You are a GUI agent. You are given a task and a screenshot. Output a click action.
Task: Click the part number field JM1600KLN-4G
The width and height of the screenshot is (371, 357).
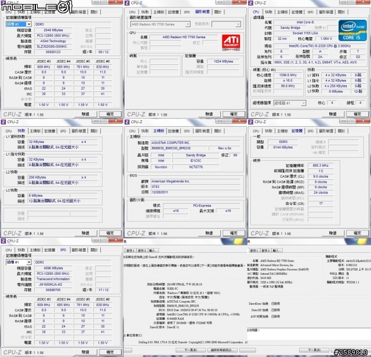tap(53, 285)
